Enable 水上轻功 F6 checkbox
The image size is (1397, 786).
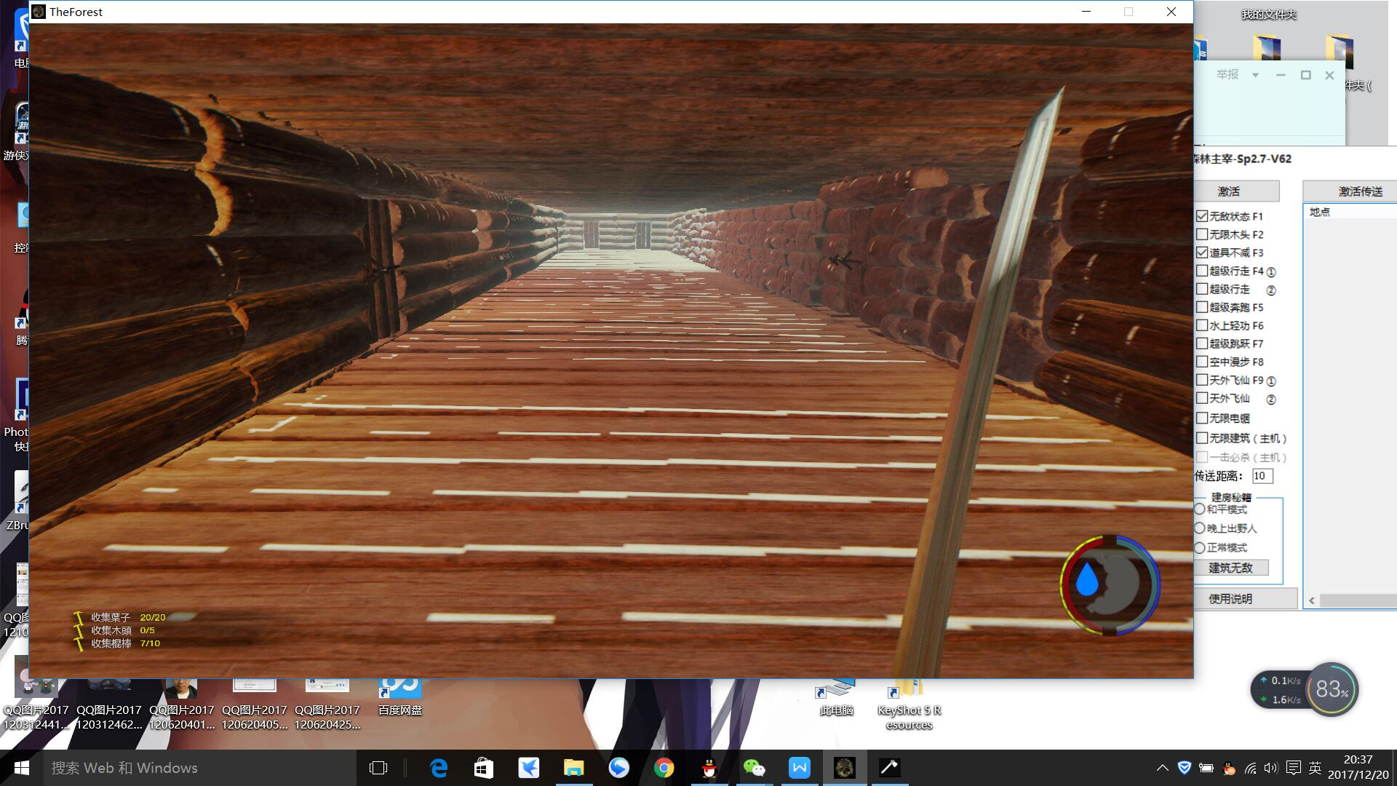point(1202,325)
